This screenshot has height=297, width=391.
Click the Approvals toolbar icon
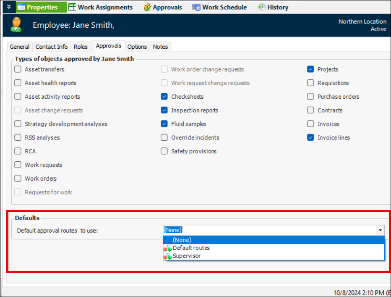point(147,7)
